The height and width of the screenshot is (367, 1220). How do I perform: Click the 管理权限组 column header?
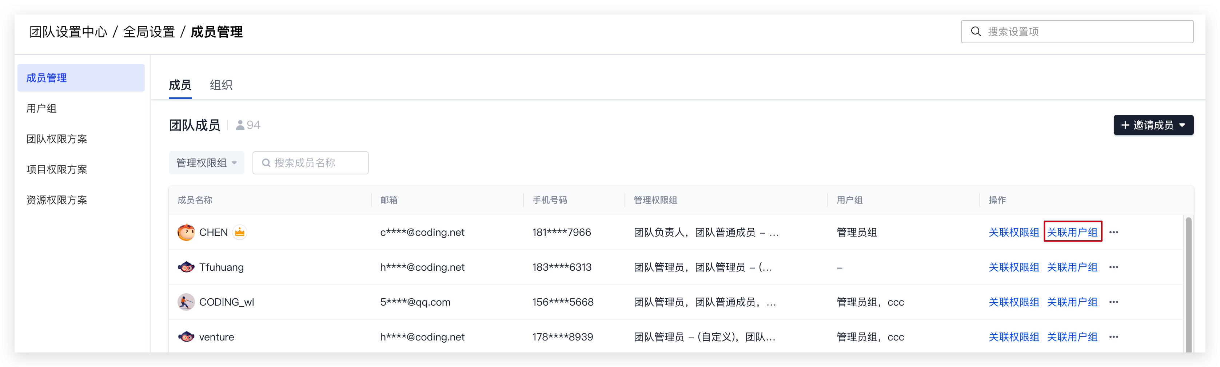pos(655,200)
